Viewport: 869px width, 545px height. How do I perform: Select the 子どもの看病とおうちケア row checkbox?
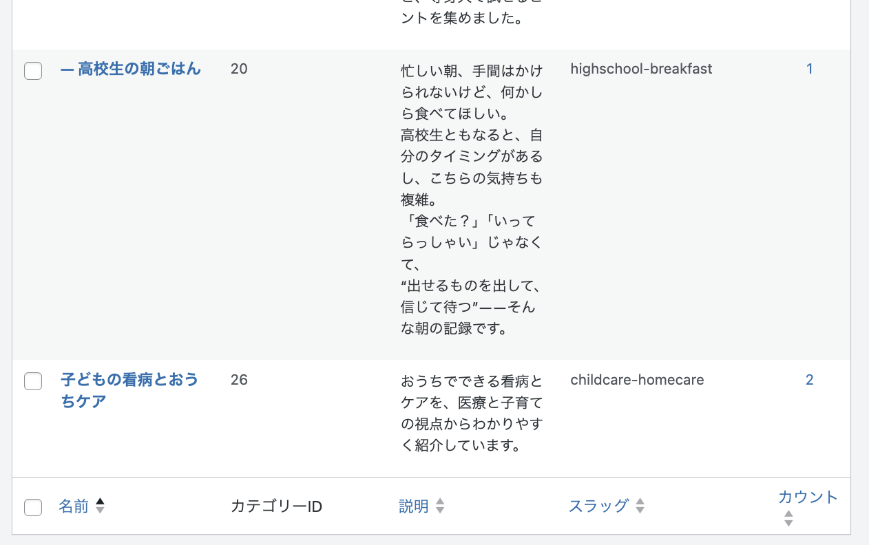[33, 381]
